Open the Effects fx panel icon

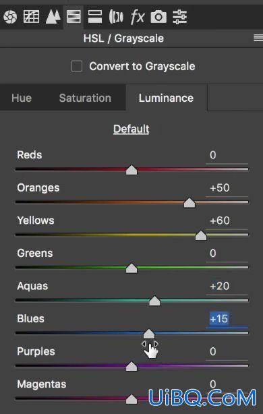tap(138, 17)
